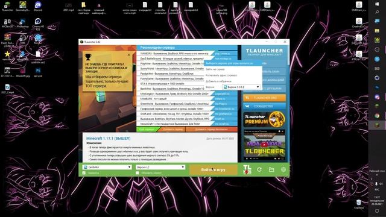Open Geometry Dash desktop shortcut
386x217 pixels.
click(x=23, y=7)
